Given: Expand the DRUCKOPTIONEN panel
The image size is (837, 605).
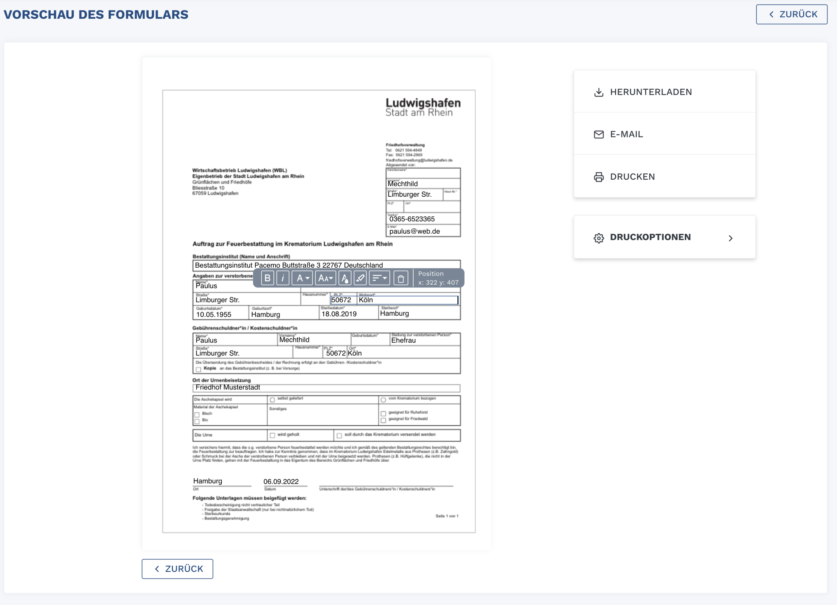Looking at the screenshot, I should (664, 237).
